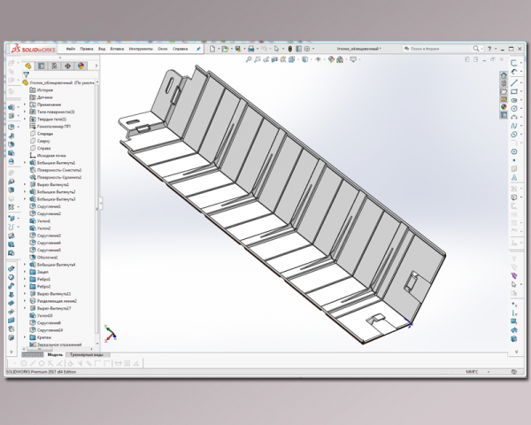Viewport: 531px width, 425px height.
Task: Toggle Hide/Show Items eye icon
Action: [x=318, y=59]
